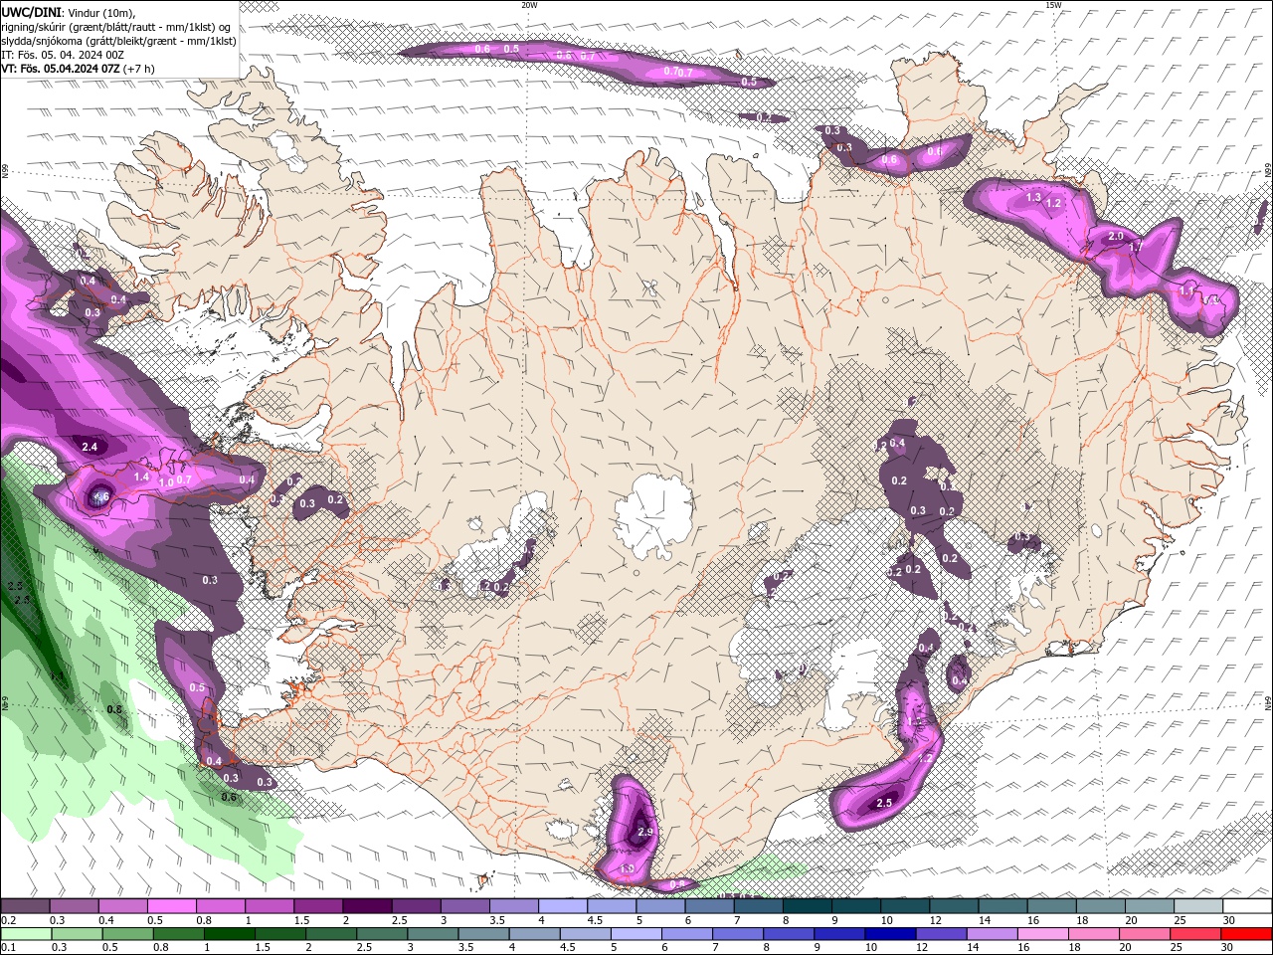This screenshot has height=955, width=1273.
Task: Pick snow scale swatch between 3.5 and 4
Action: [x=514, y=905]
